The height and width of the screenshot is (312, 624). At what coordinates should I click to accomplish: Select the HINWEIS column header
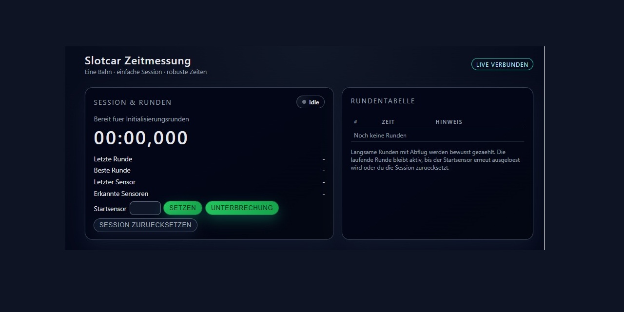click(x=448, y=122)
